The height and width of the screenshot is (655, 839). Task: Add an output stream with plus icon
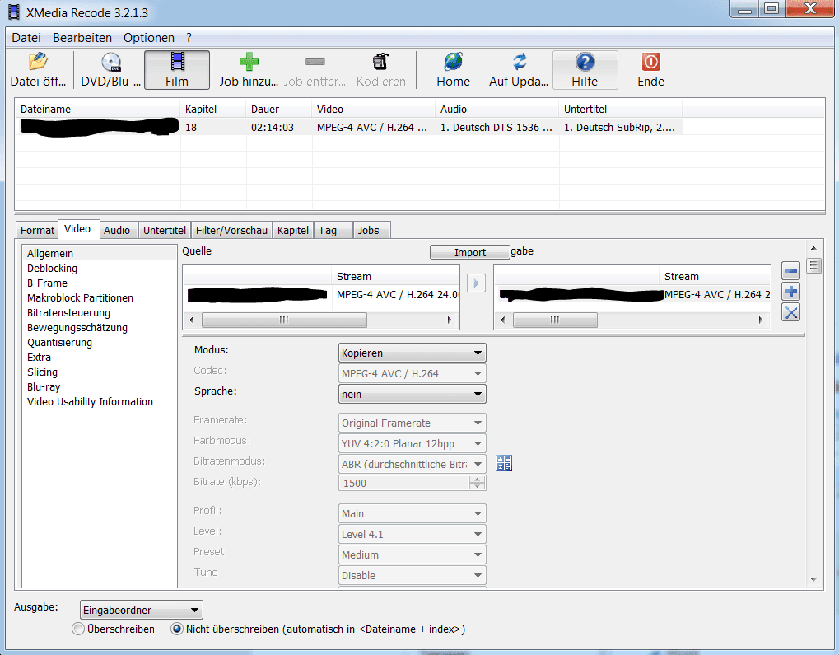[x=791, y=292]
